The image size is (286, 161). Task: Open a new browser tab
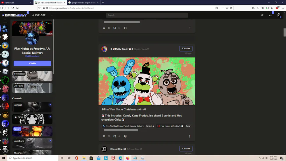coord(103,2)
